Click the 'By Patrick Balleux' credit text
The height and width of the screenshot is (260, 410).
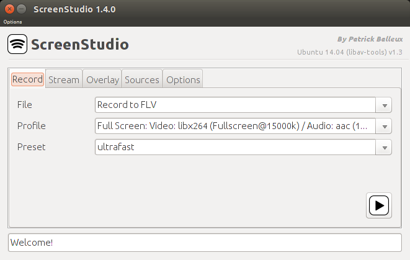(x=370, y=39)
